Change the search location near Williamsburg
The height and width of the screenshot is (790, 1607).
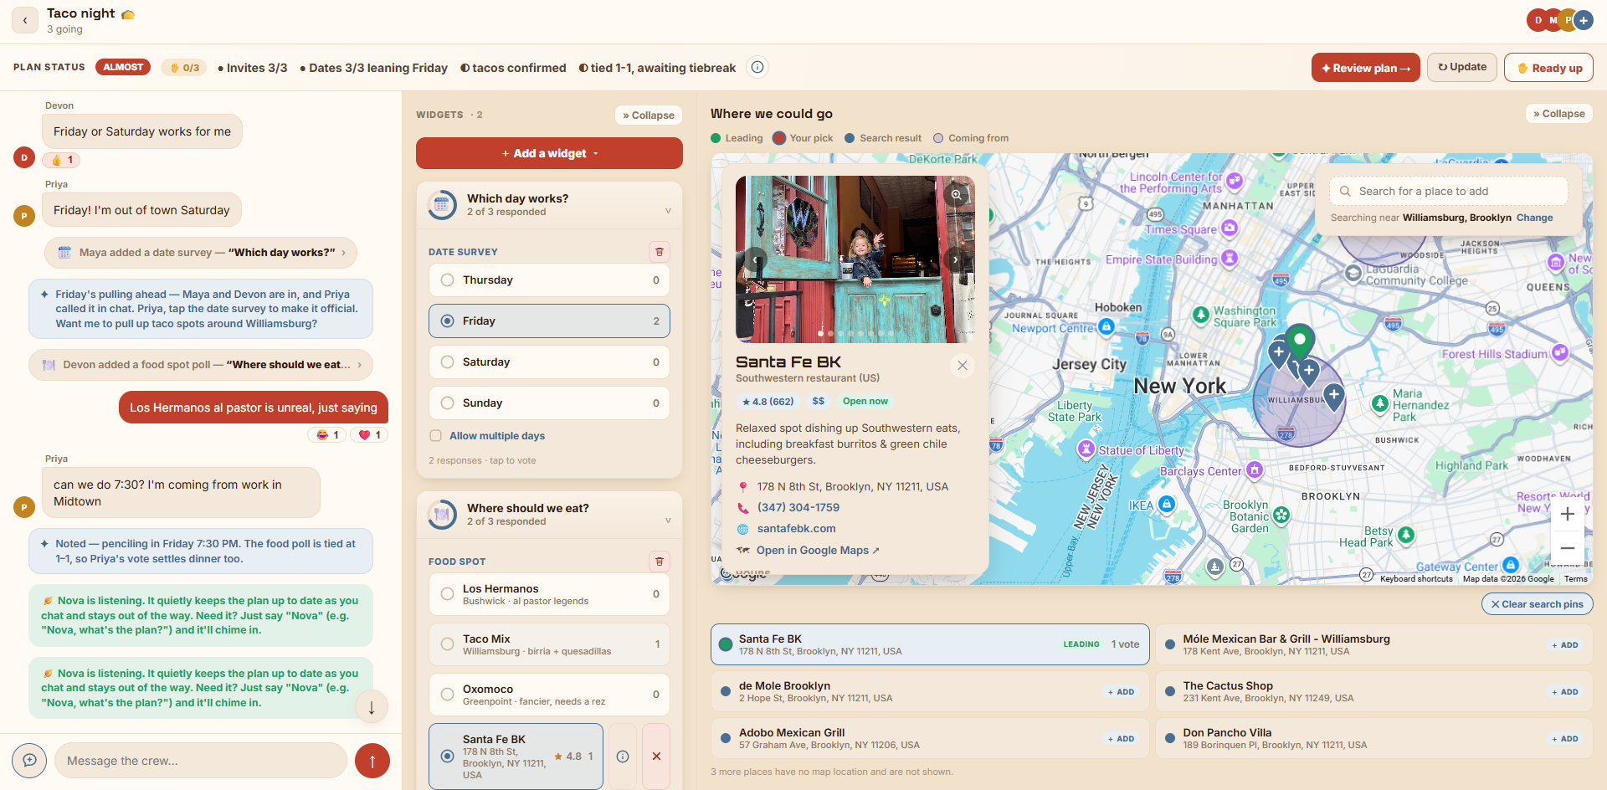click(x=1534, y=218)
